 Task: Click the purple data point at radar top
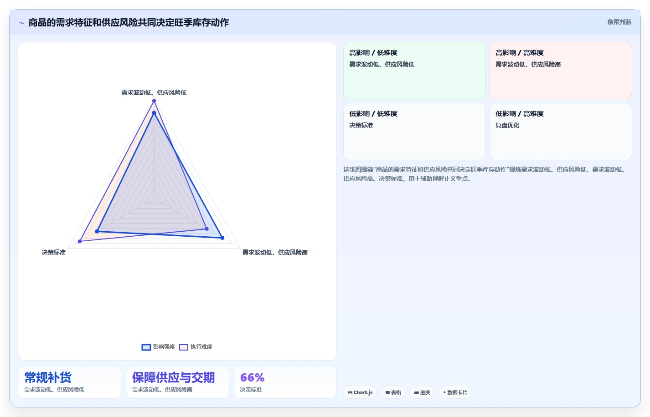154,101
